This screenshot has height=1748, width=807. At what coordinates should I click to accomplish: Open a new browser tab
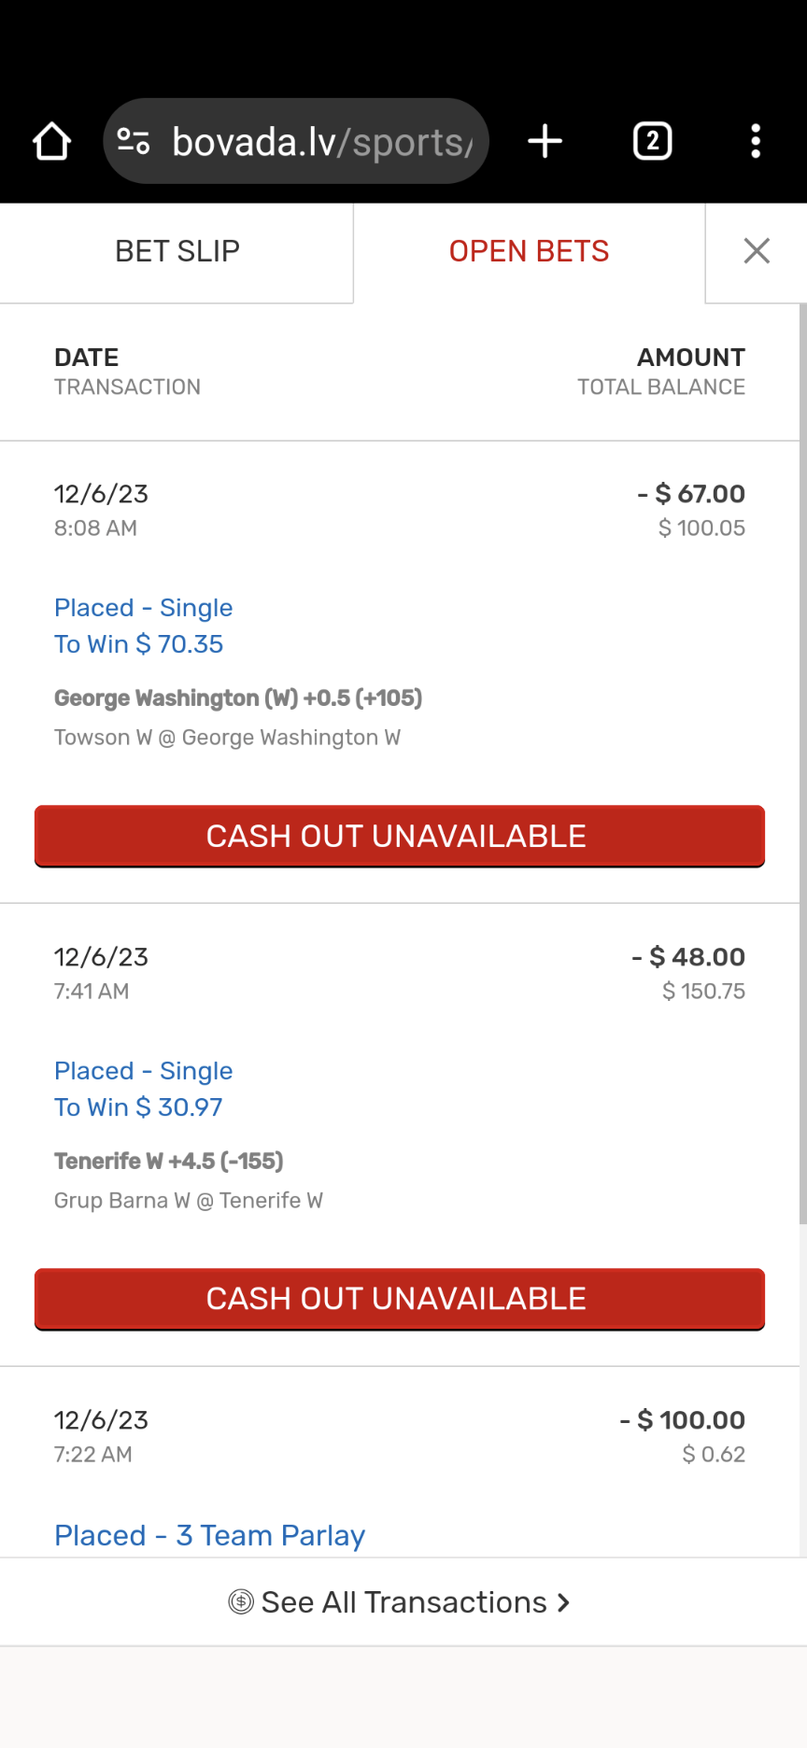(x=545, y=142)
